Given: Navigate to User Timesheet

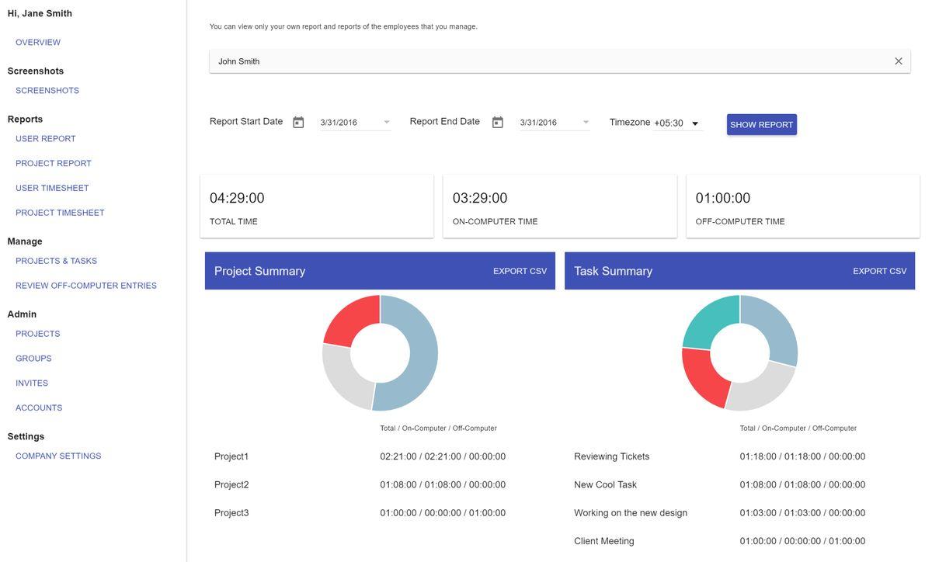Looking at the screenshot, I should [x=52, y=188].
